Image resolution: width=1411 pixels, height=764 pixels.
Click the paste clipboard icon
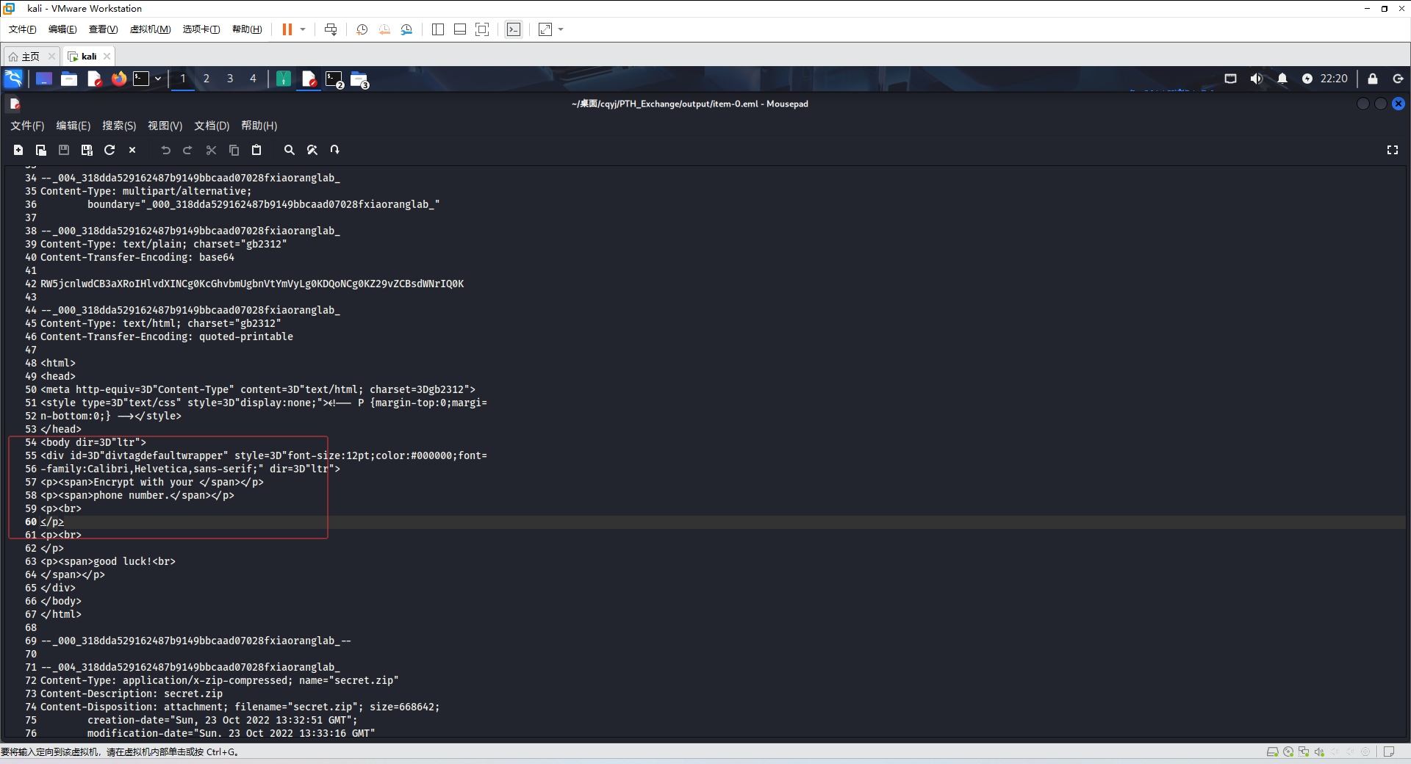[256, 150]
